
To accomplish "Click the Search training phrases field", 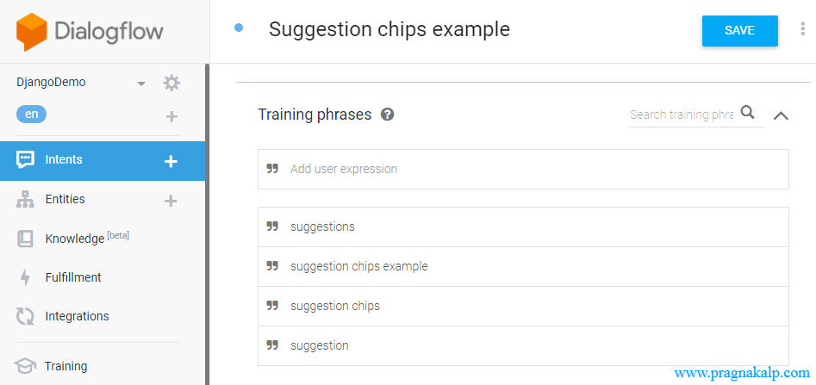I will click(x=681, y=115).
